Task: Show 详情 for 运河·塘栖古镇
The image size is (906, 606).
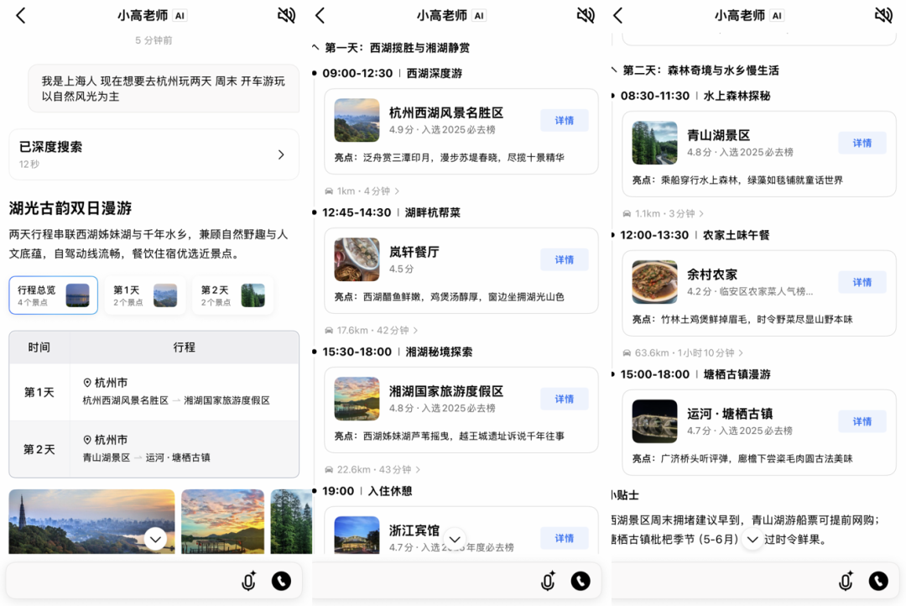Action: (862, 421)
